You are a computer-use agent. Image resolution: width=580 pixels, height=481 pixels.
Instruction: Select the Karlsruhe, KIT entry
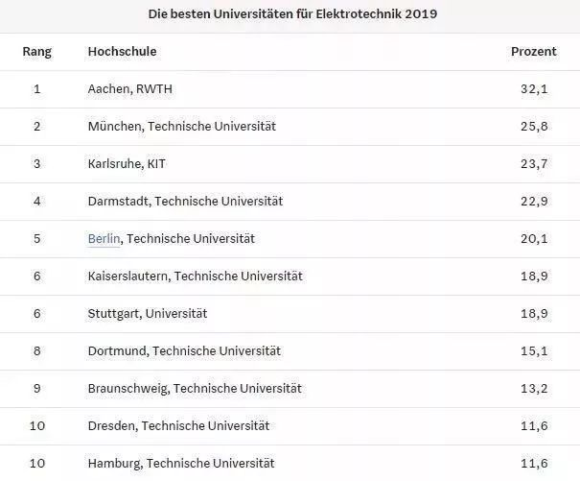(x=127, y=164)
